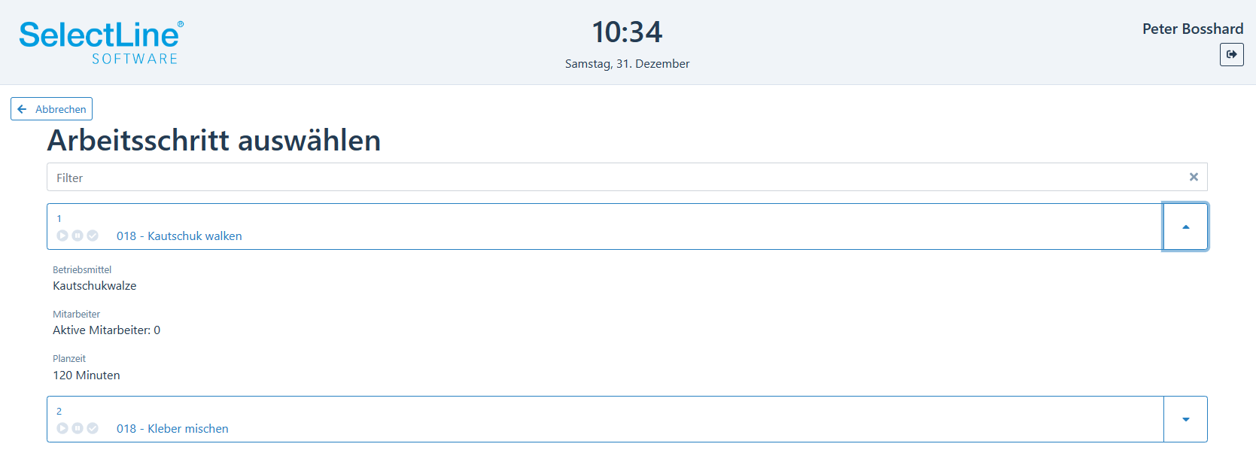Collapse the Kautschuk walken details
Screen dimensions: 1256x450
[x=1185, y=227]
